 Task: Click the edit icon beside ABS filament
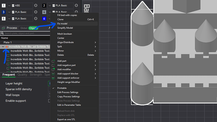point(36,6)
